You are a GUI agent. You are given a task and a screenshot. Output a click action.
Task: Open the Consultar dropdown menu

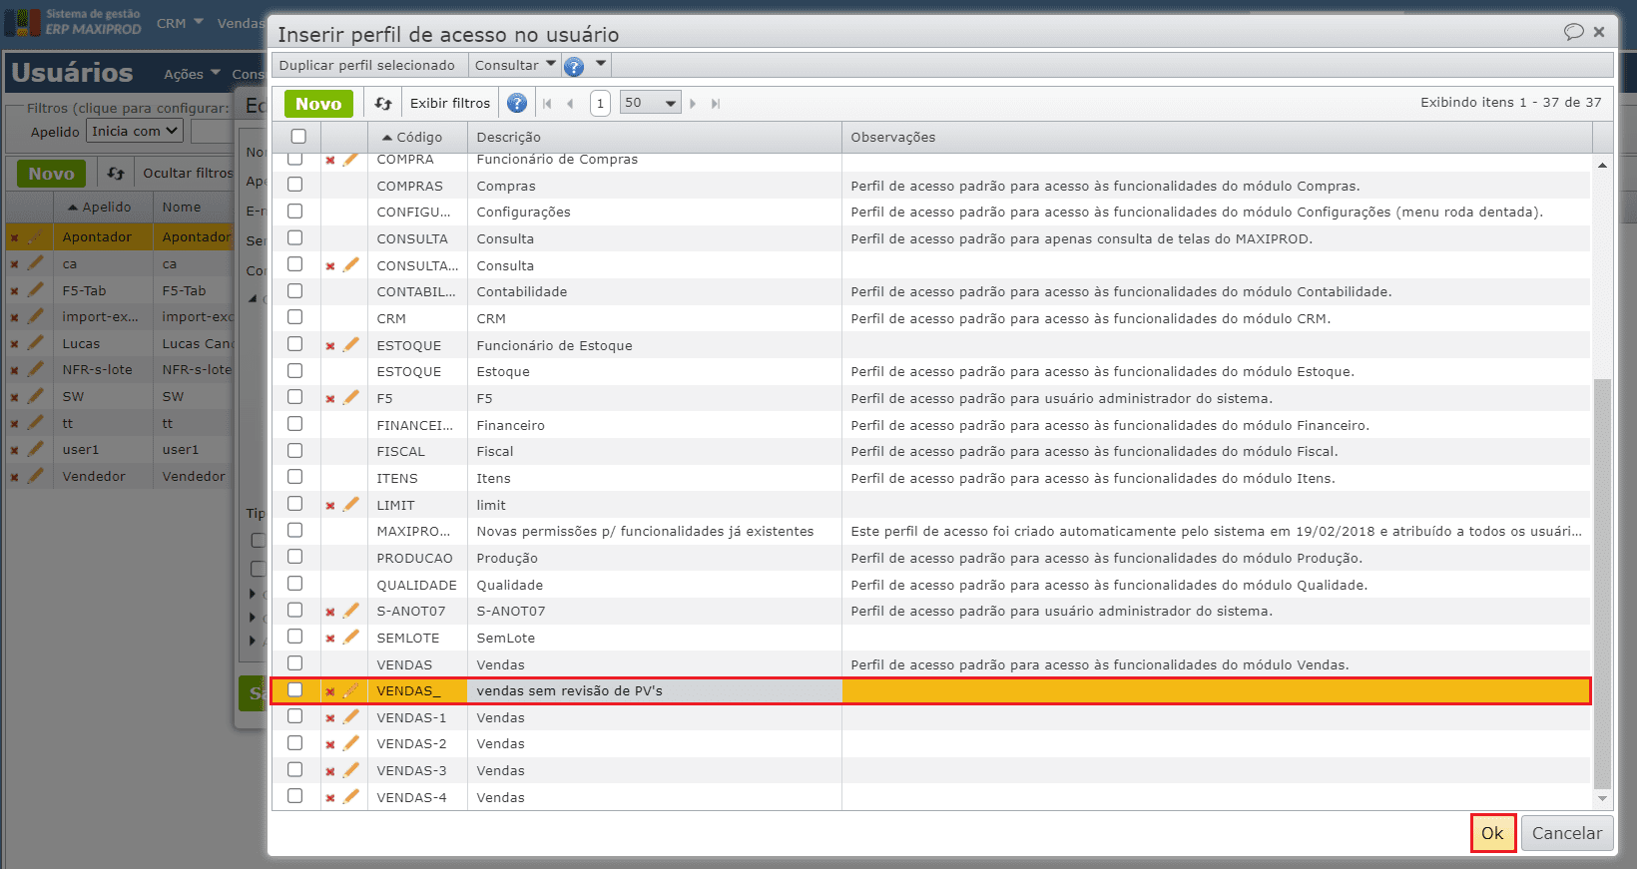(515, 65)
